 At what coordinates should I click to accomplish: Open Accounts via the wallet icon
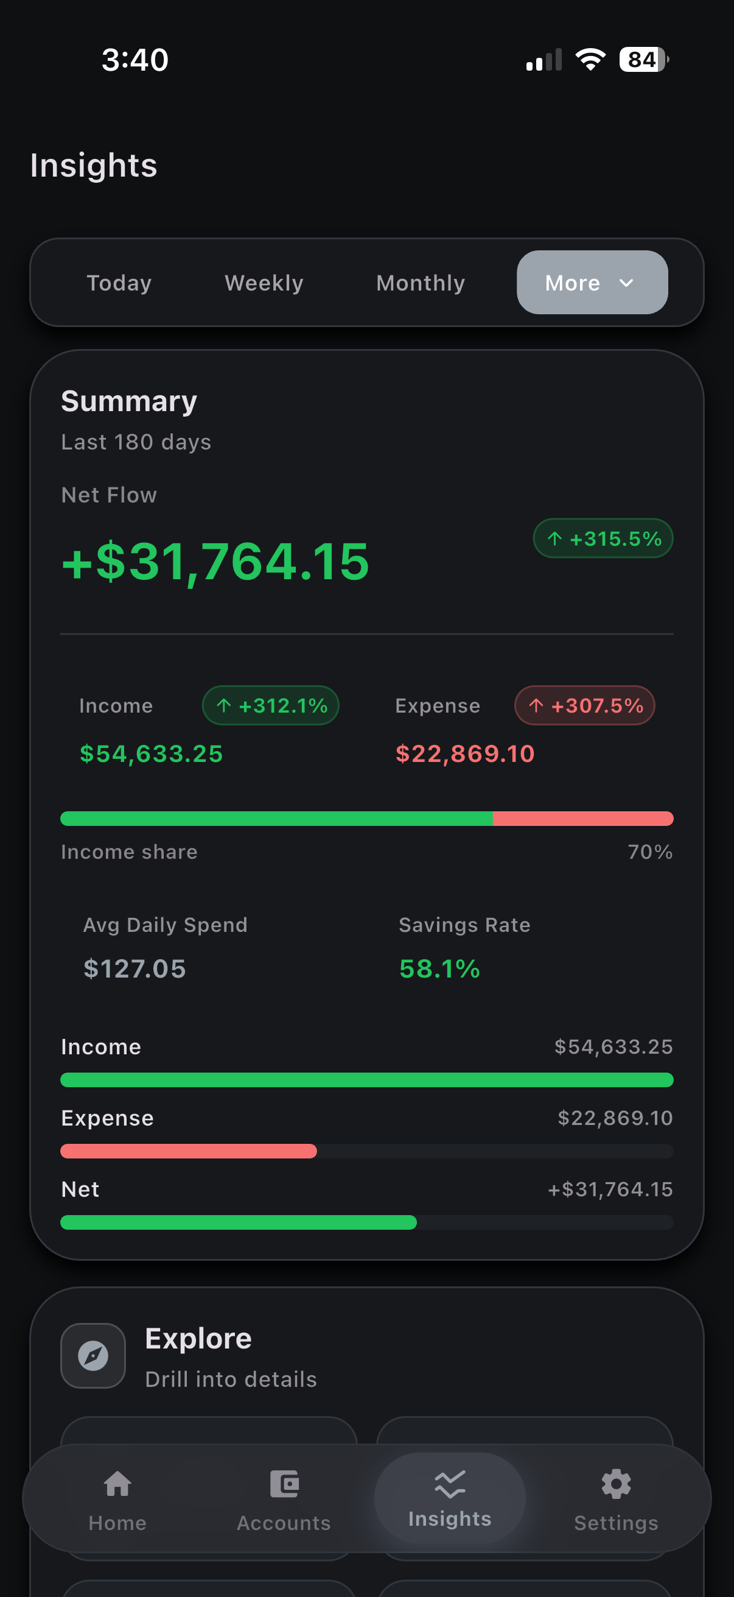pos(284,1485)
